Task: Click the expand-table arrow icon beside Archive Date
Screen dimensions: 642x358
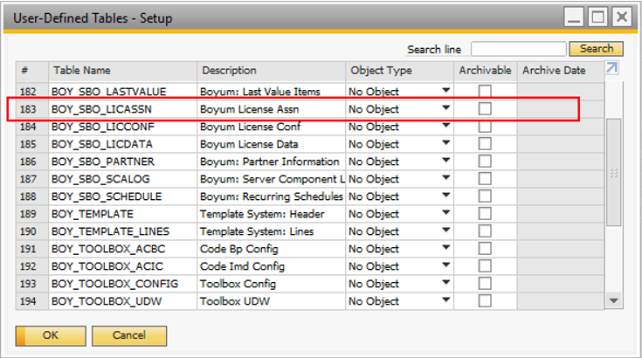Action: 611,67
